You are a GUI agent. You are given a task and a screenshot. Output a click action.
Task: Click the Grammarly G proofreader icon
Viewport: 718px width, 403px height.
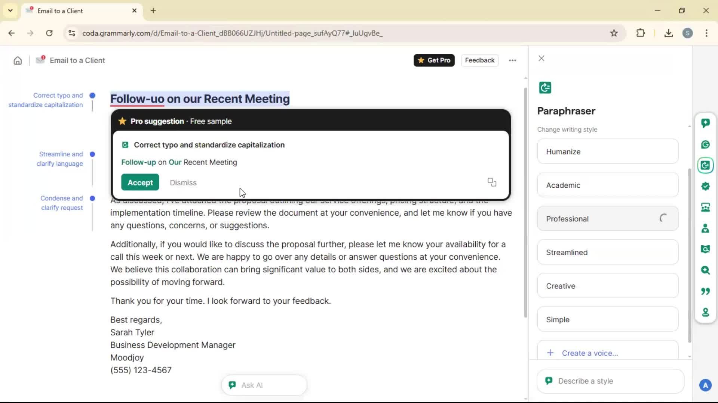coord(705,144)
